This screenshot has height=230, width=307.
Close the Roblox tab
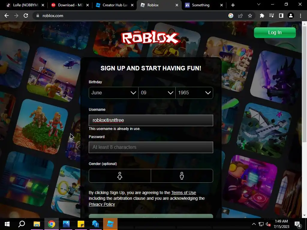point(177,5)
